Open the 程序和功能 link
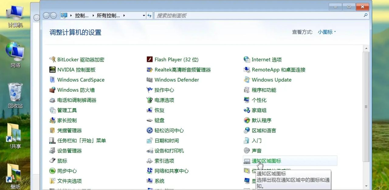 [264, 90]
